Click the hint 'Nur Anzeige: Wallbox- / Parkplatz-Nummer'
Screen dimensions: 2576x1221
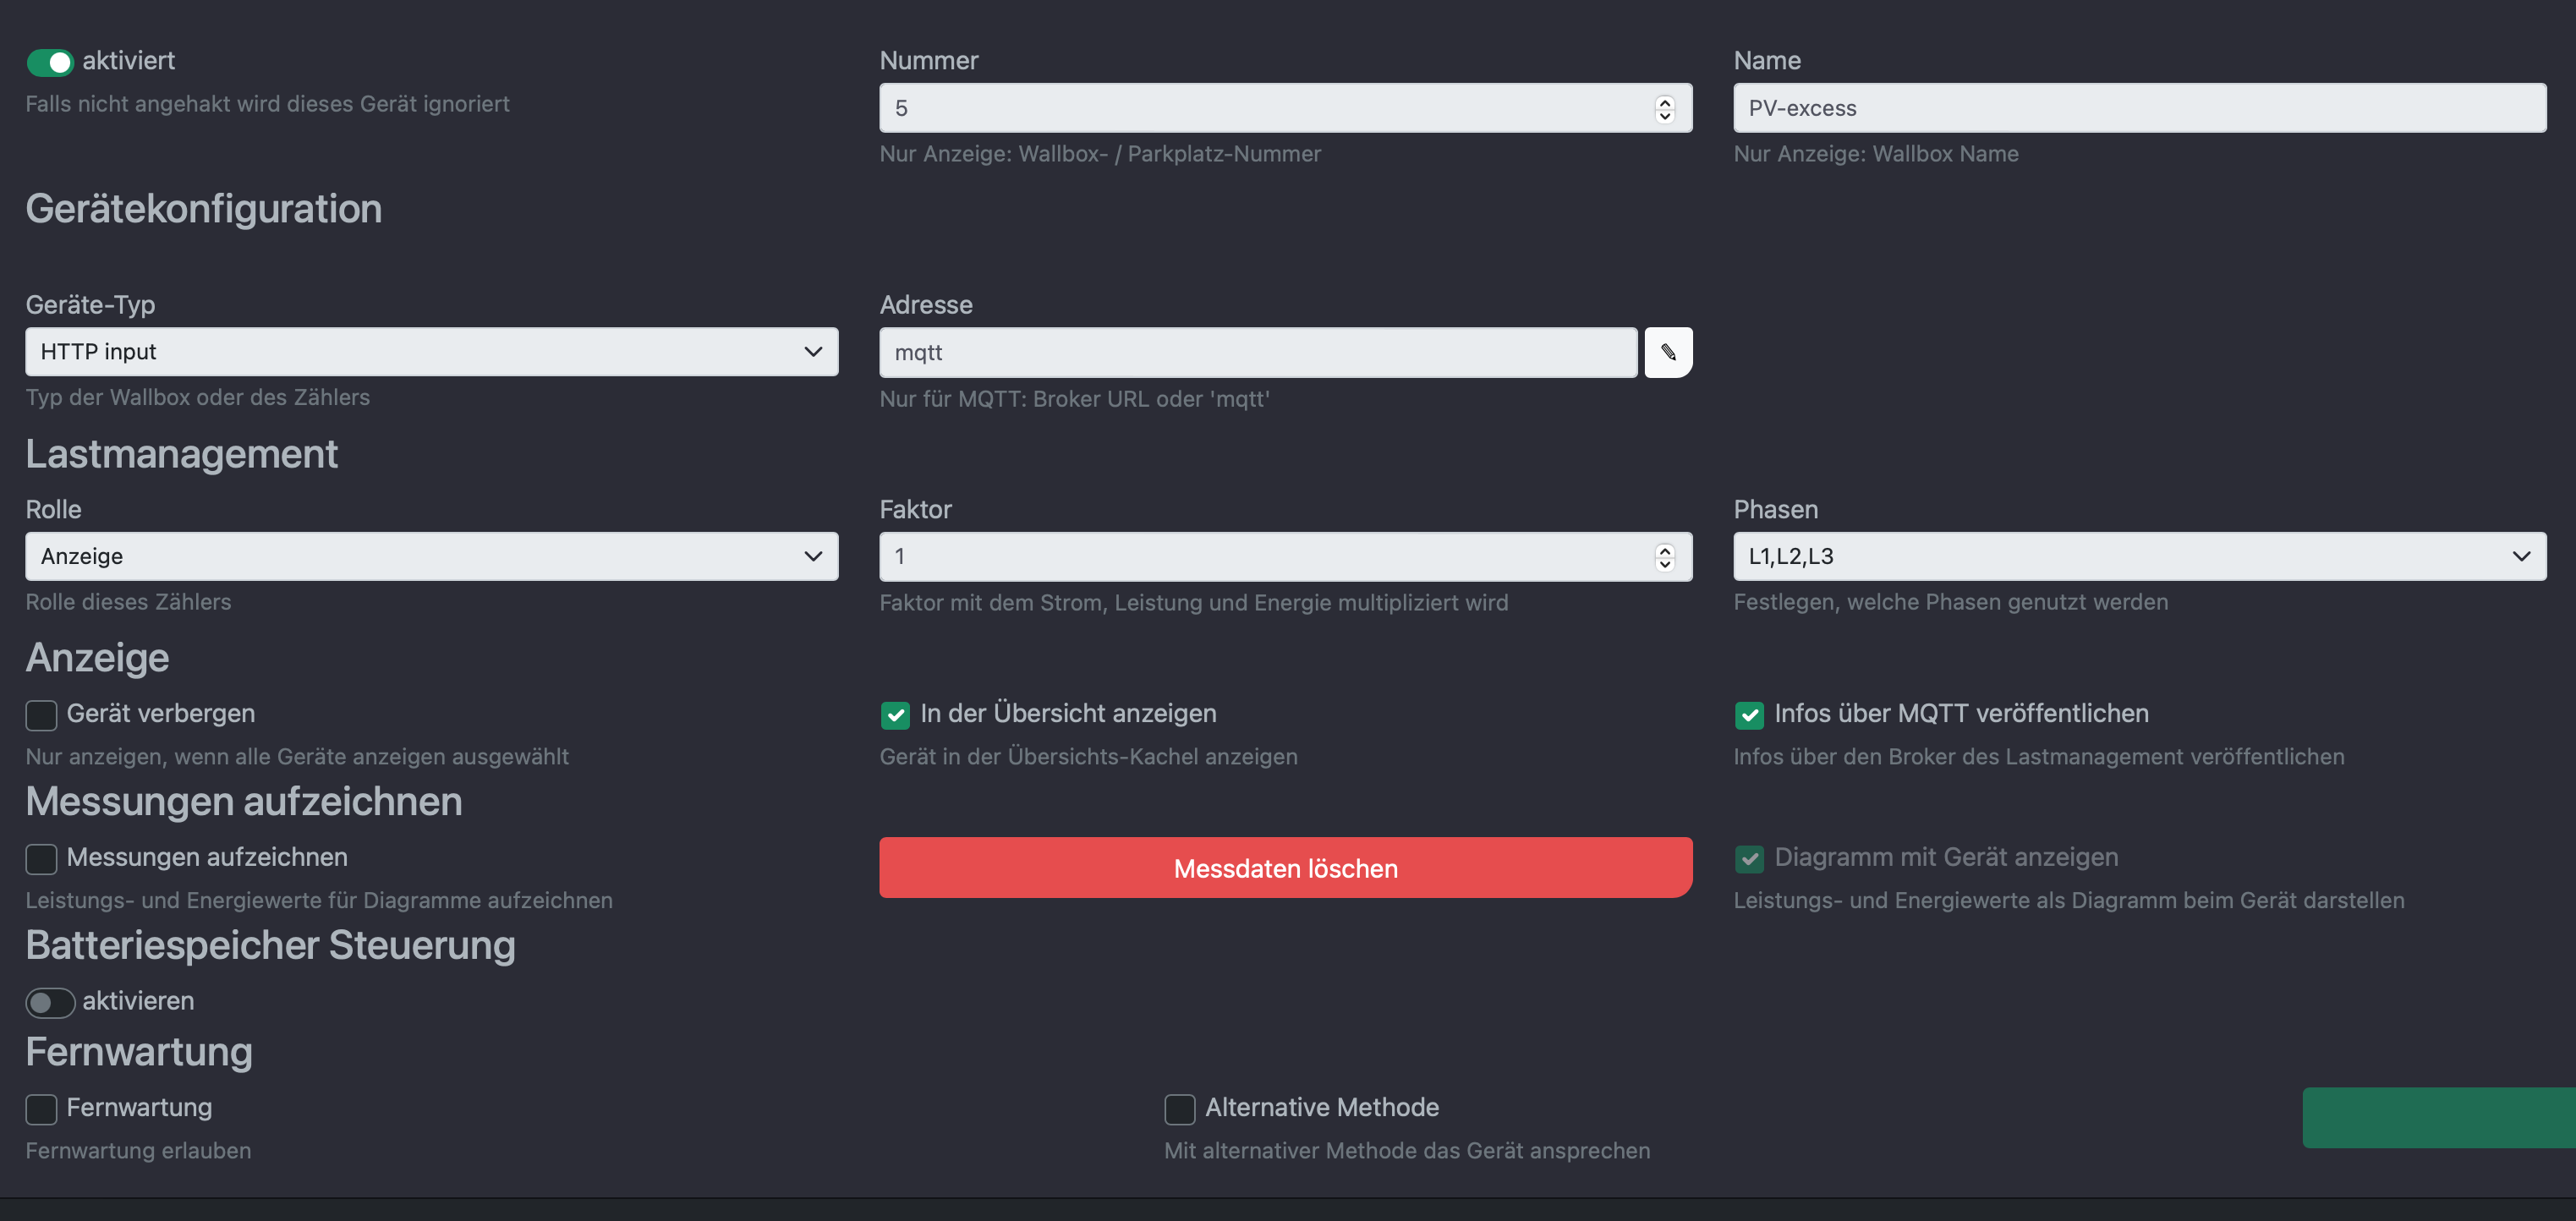coord(1100,154)
